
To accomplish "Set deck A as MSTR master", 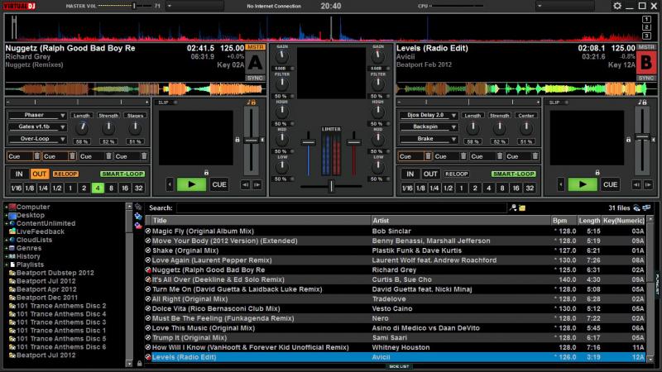I will [x=255, y=47].
